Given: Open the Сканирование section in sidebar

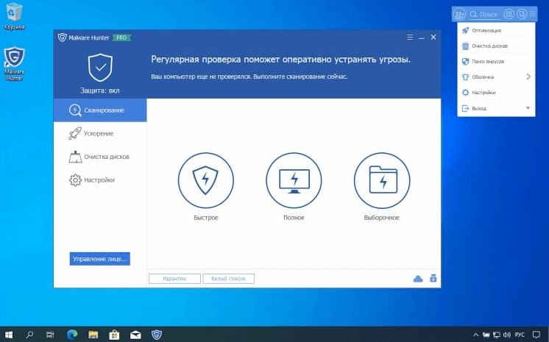Looking at the screenshot, I should coord(100,110).
